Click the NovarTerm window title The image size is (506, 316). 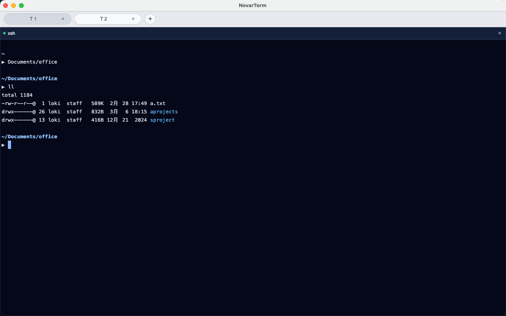(x=252, y=6)
